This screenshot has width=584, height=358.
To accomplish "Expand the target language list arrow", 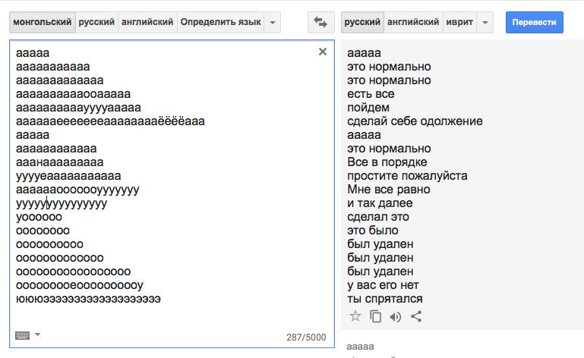I will pos(485,23).
